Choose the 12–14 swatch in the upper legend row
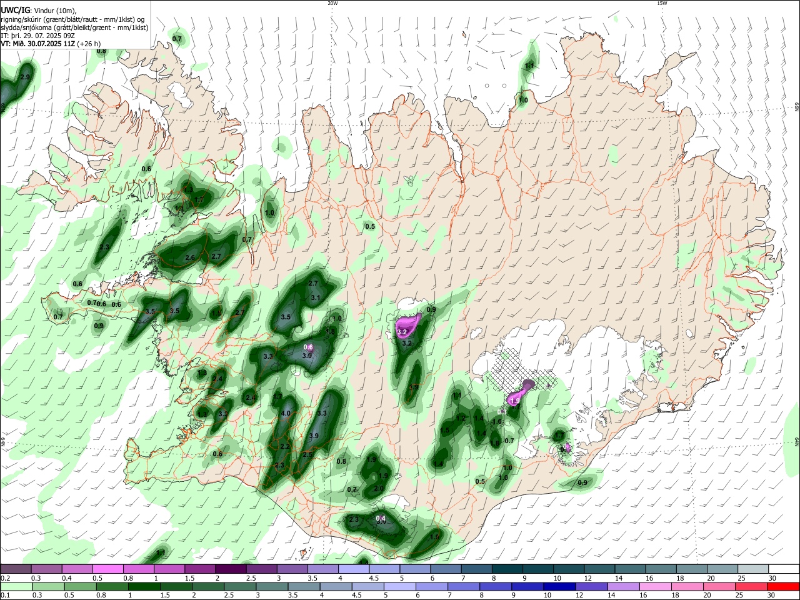Viewport: 800px width, 600px height. click(599, 569)
